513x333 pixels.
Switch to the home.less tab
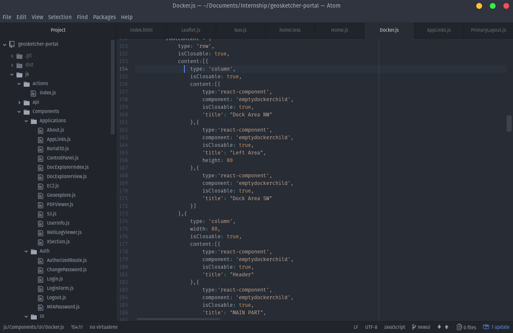(x=290, y=30)
